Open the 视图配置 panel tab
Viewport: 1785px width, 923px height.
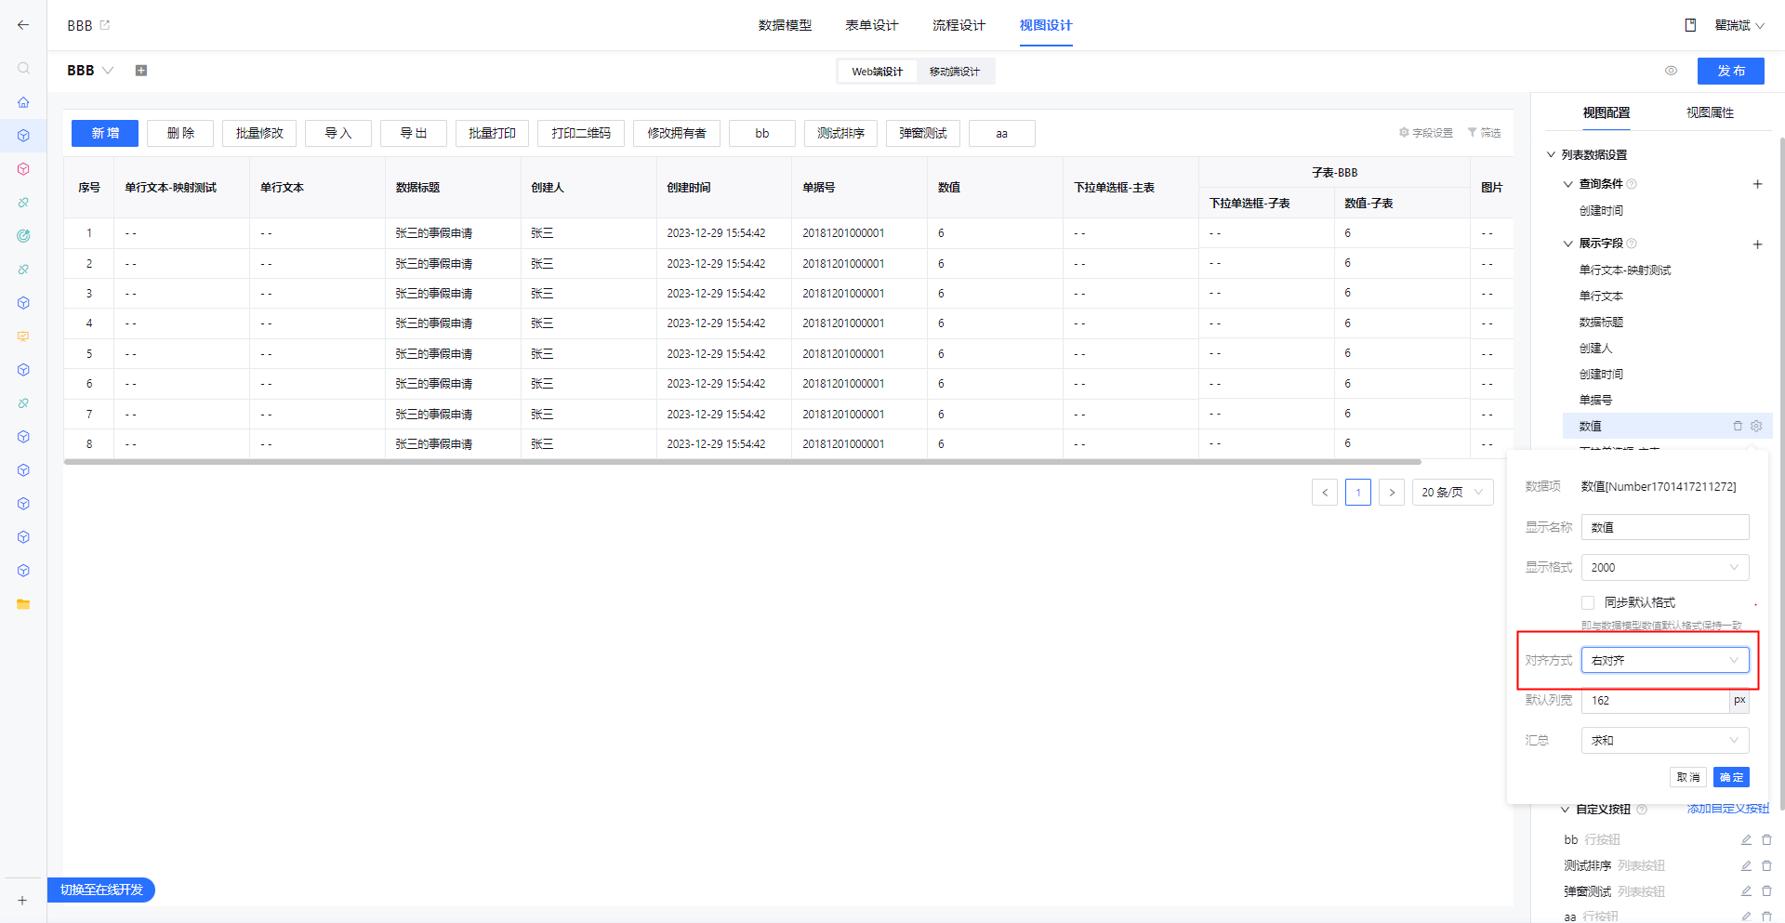pos(1606,112)
